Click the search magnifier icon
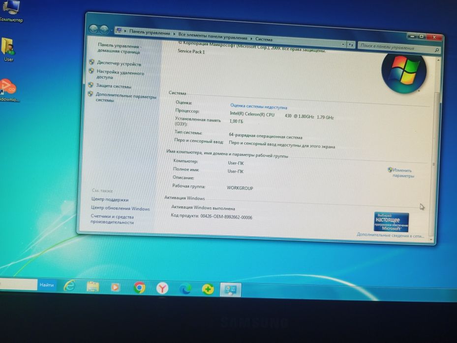This screenshot has width=457, height=343. point(437,50)
